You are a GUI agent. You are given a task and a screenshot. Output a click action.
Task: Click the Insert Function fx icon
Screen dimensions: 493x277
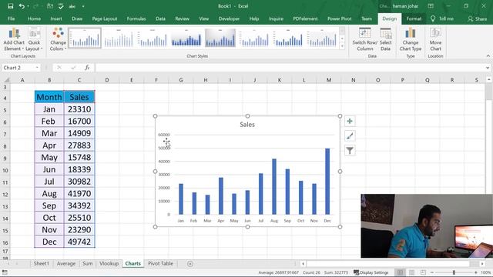coord(87,68)
